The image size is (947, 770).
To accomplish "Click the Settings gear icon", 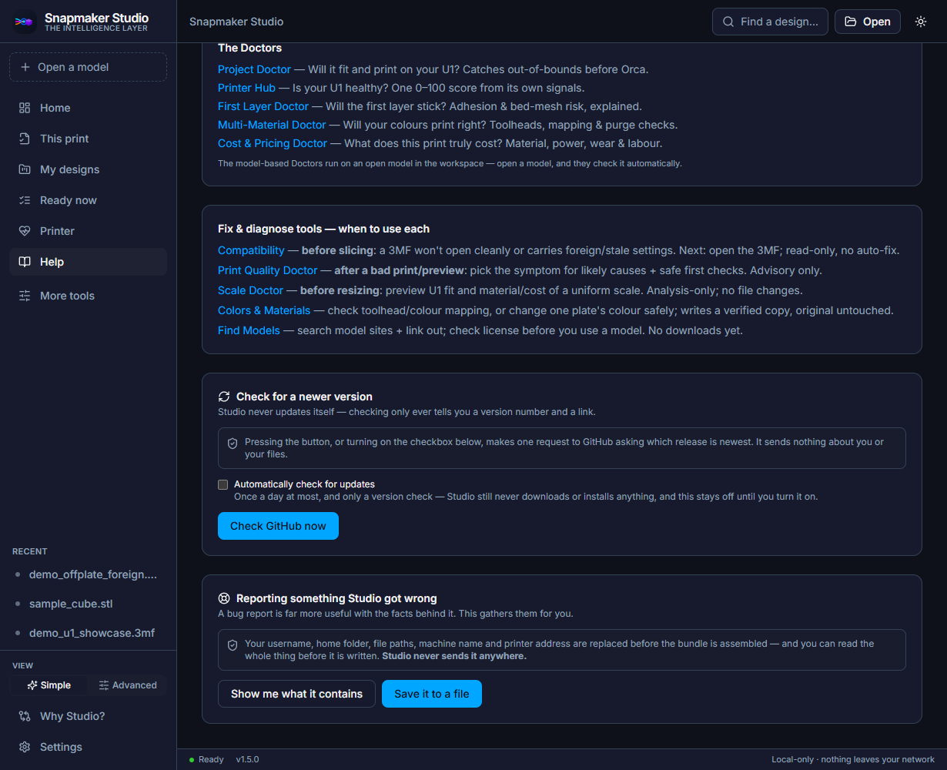I will tap(25, 747).
